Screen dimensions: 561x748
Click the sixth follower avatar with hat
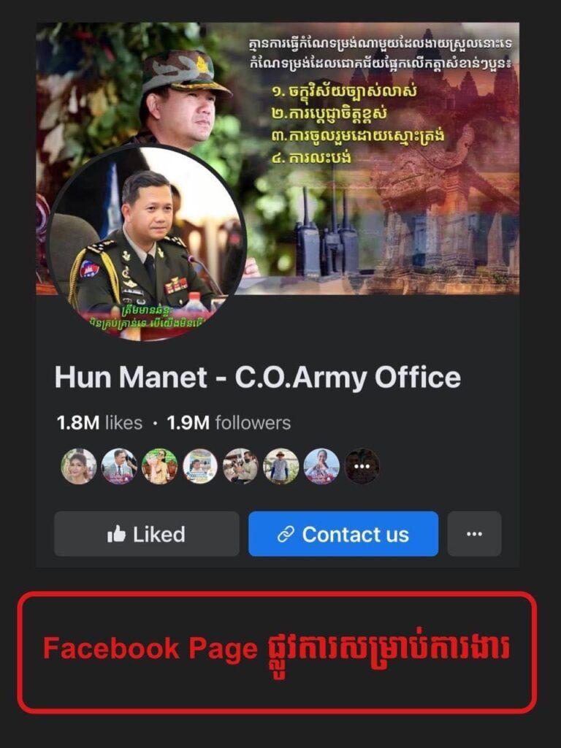click(281, 466)
